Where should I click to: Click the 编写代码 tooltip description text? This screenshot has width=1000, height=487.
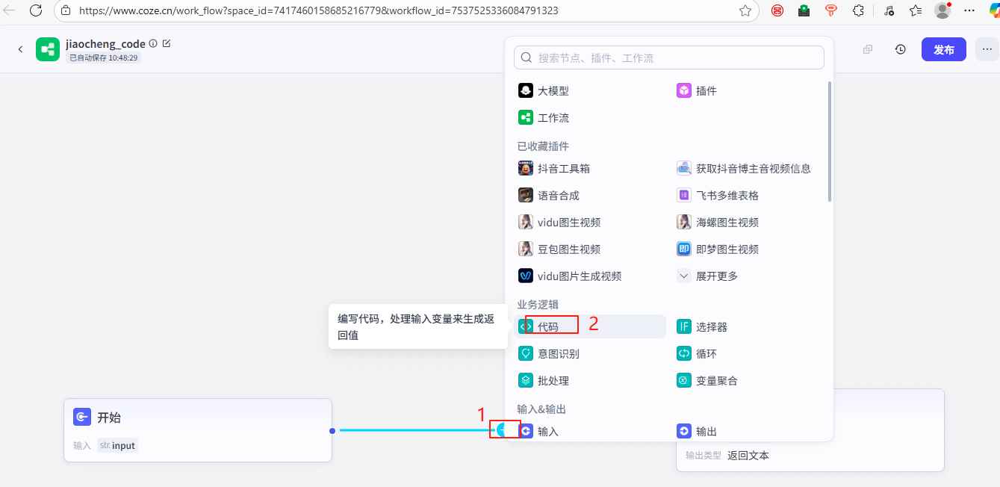coord(416,327)
